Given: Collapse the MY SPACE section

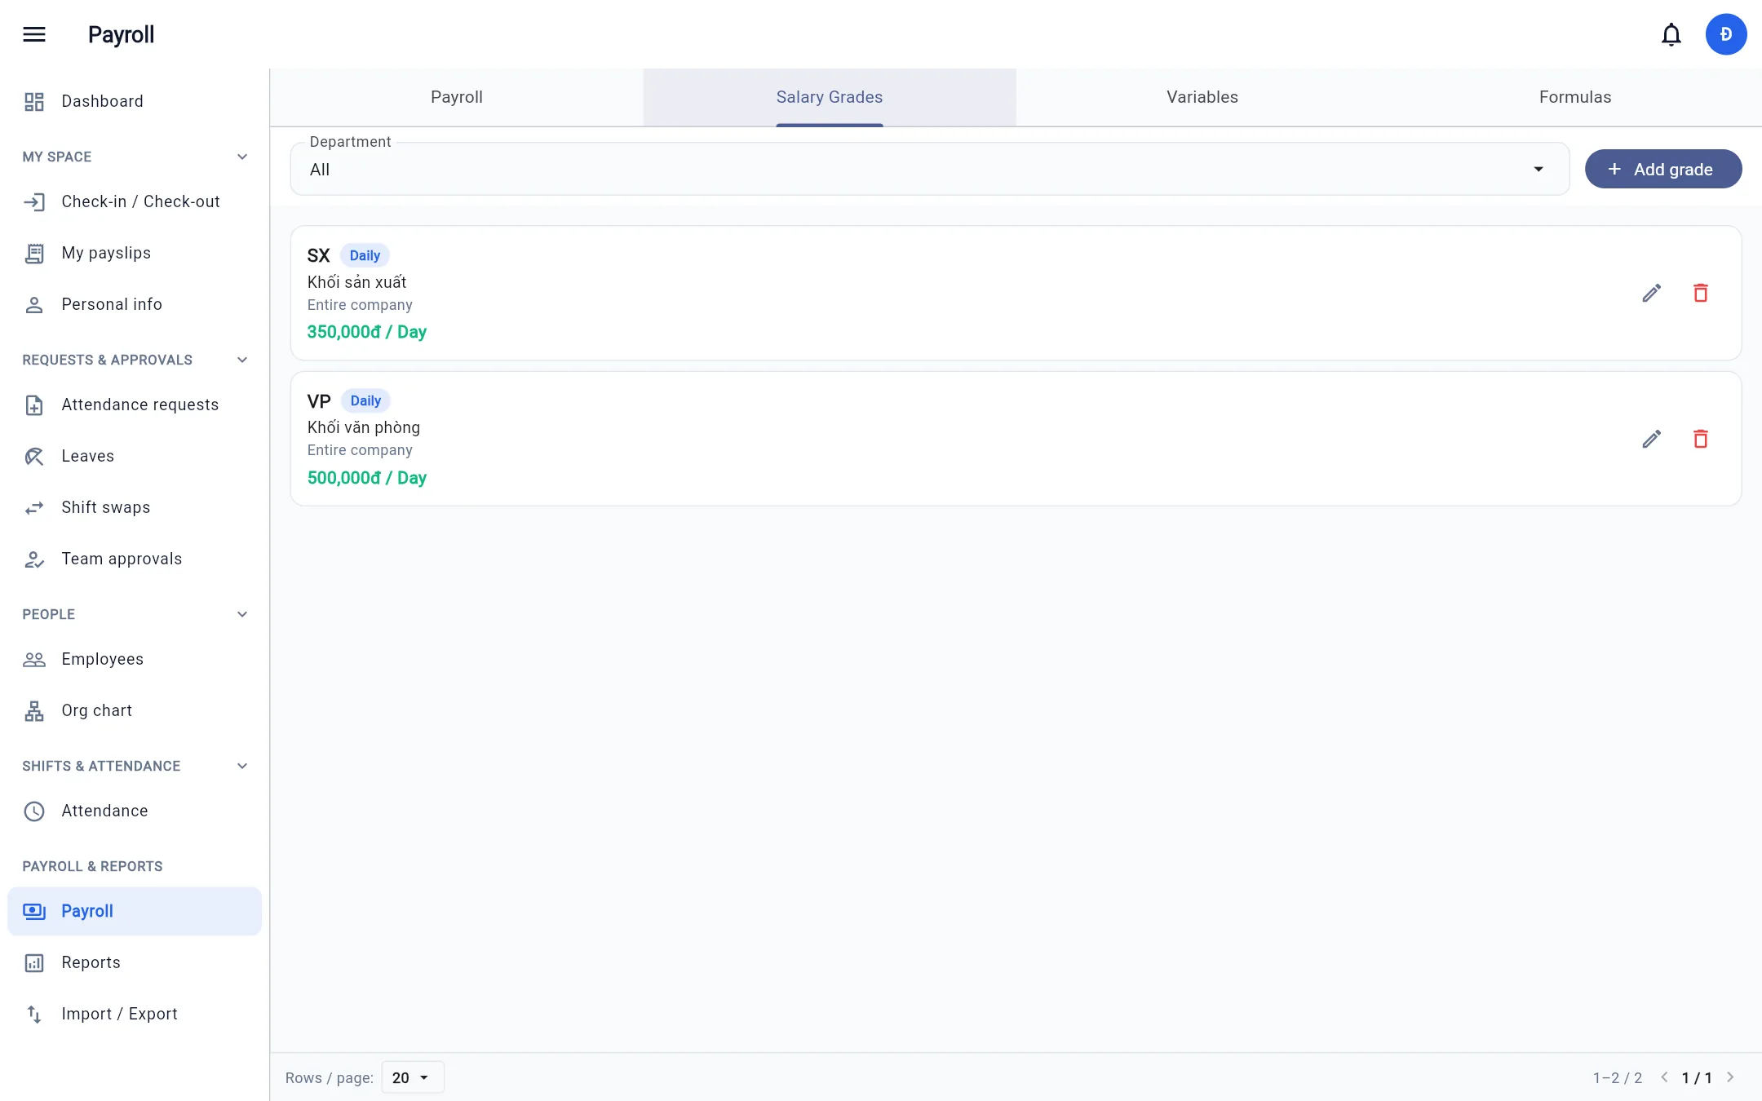Looking at the screenshot, I should tap(242, 157).
